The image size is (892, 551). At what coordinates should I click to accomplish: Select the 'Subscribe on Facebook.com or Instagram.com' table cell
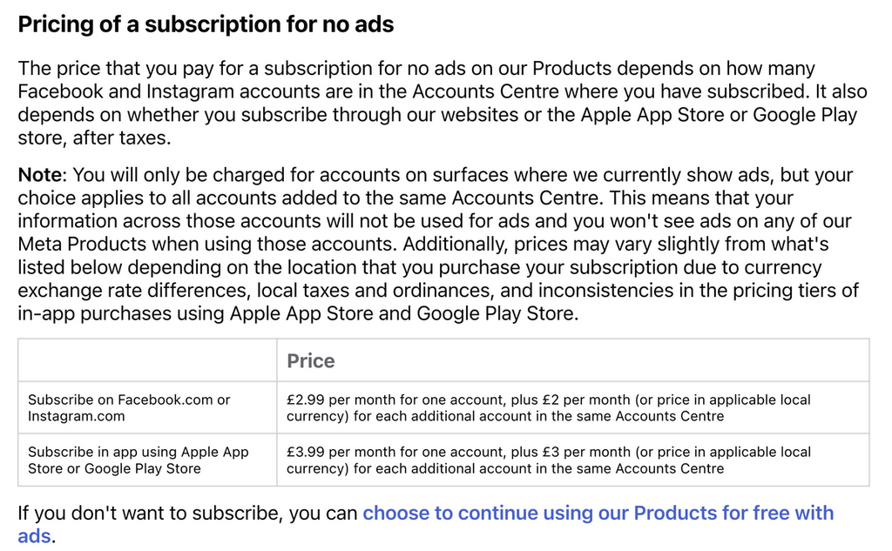(146, 407)
